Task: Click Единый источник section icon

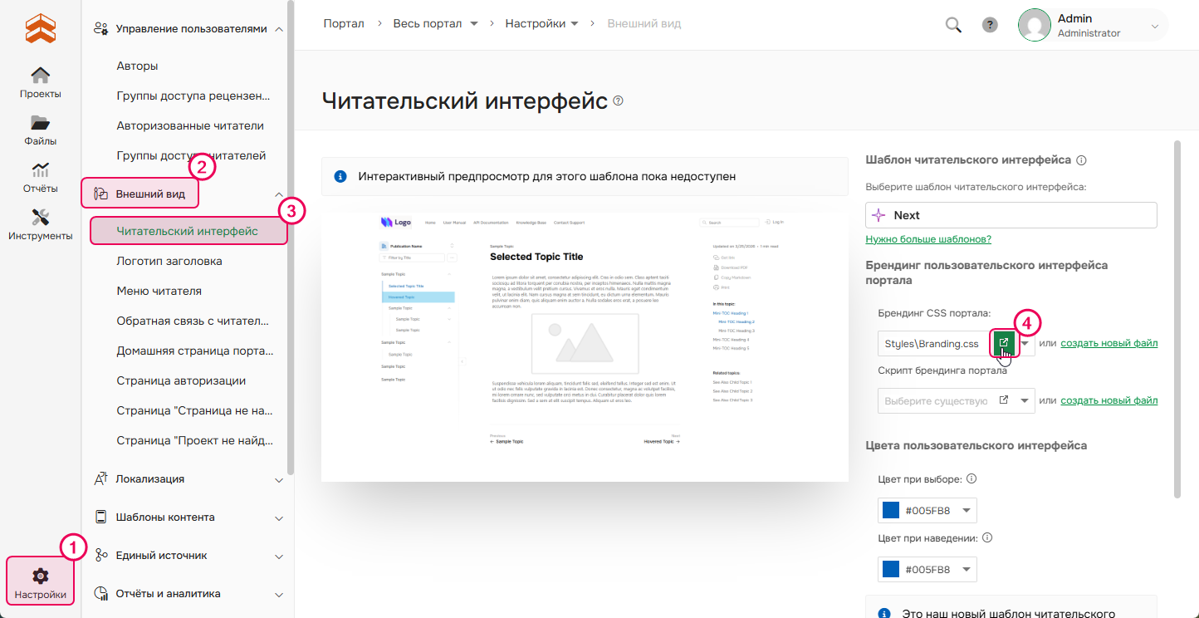Action: [x=101, y=555]
